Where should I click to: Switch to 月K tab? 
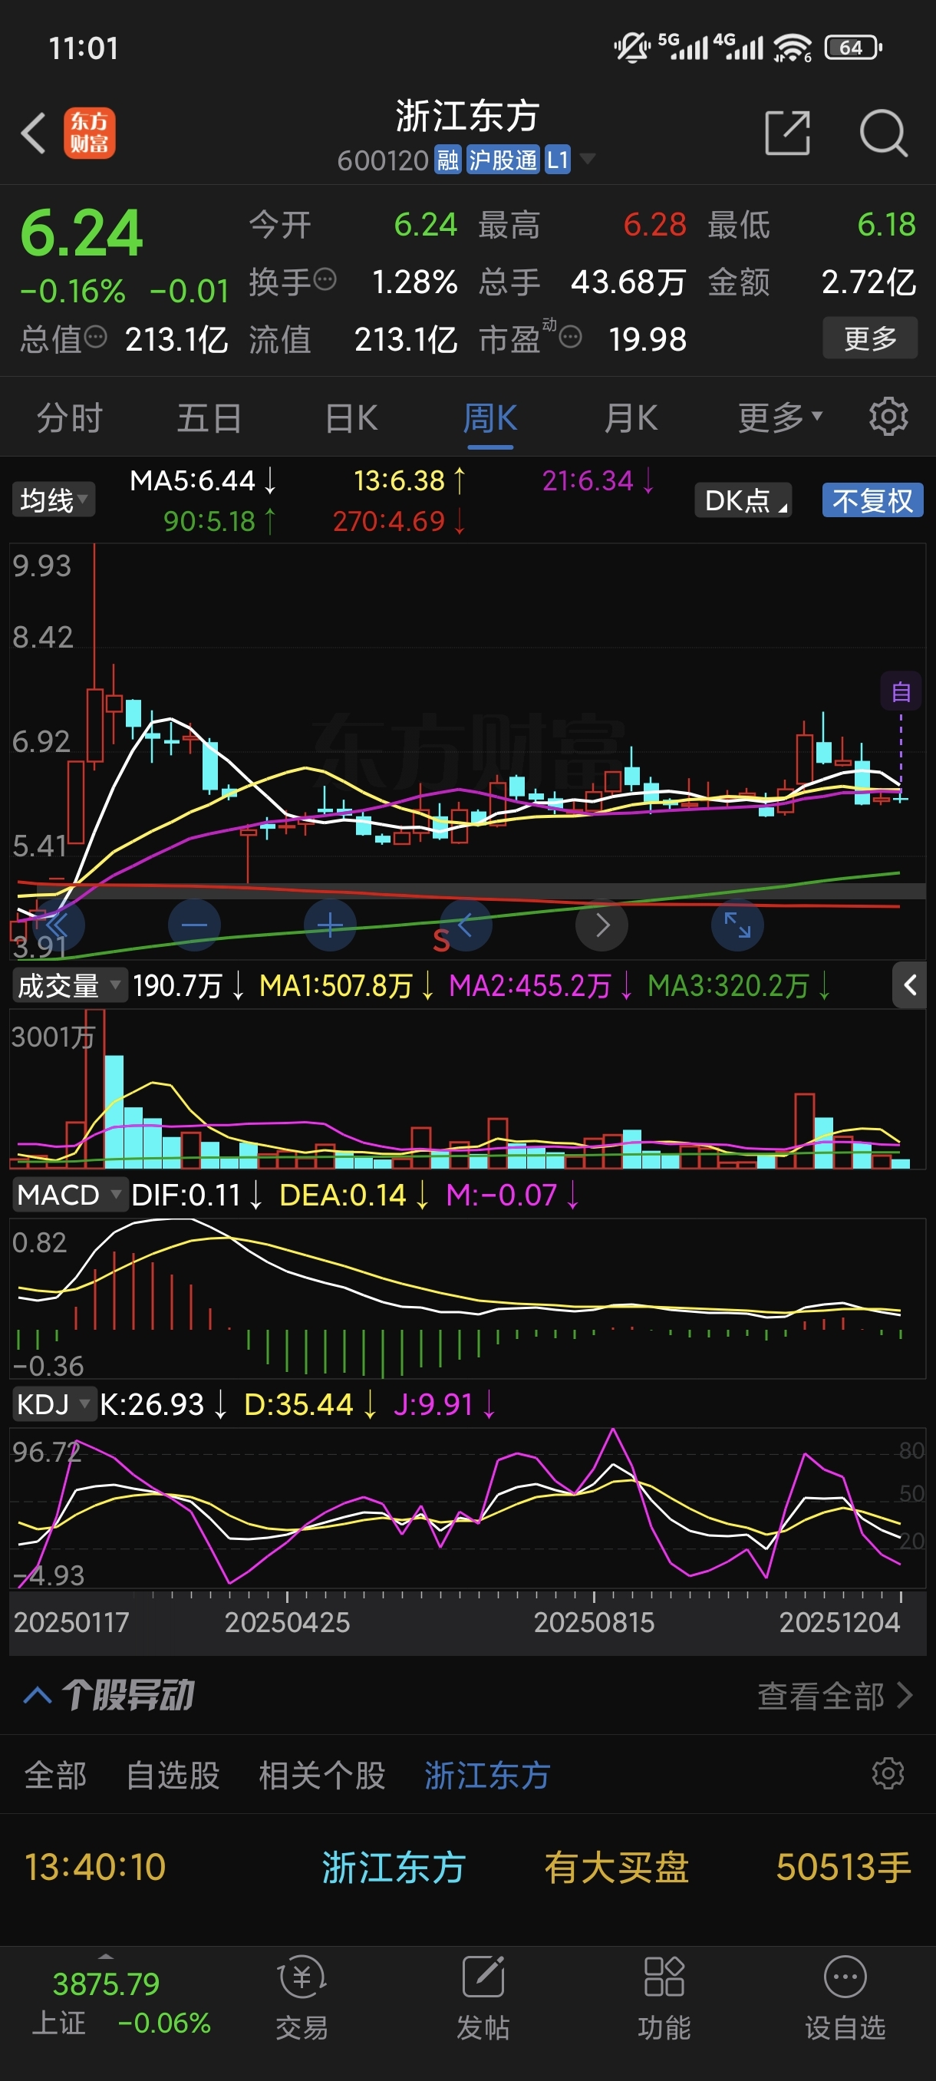[631, 417]
